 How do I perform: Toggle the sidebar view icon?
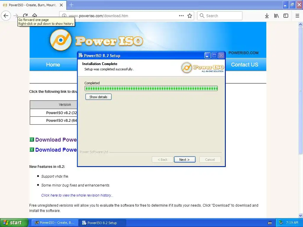(286, 16)
